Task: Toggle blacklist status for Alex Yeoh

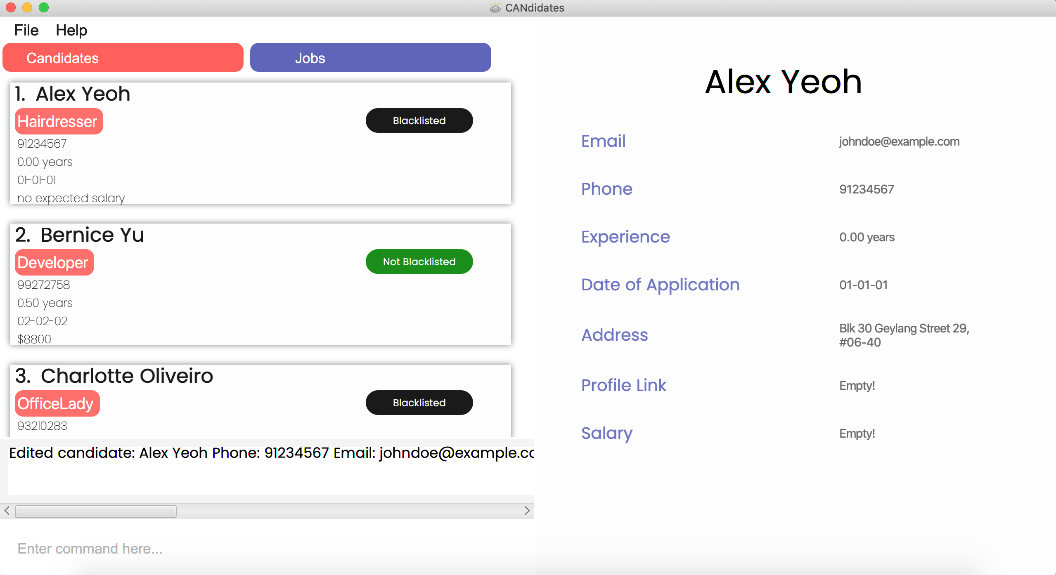Action: click(x=419, y=120)
